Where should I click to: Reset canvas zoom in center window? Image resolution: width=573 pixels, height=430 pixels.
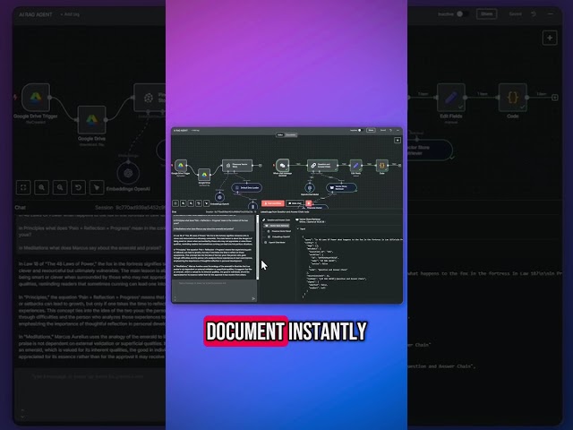click(199, 203)
